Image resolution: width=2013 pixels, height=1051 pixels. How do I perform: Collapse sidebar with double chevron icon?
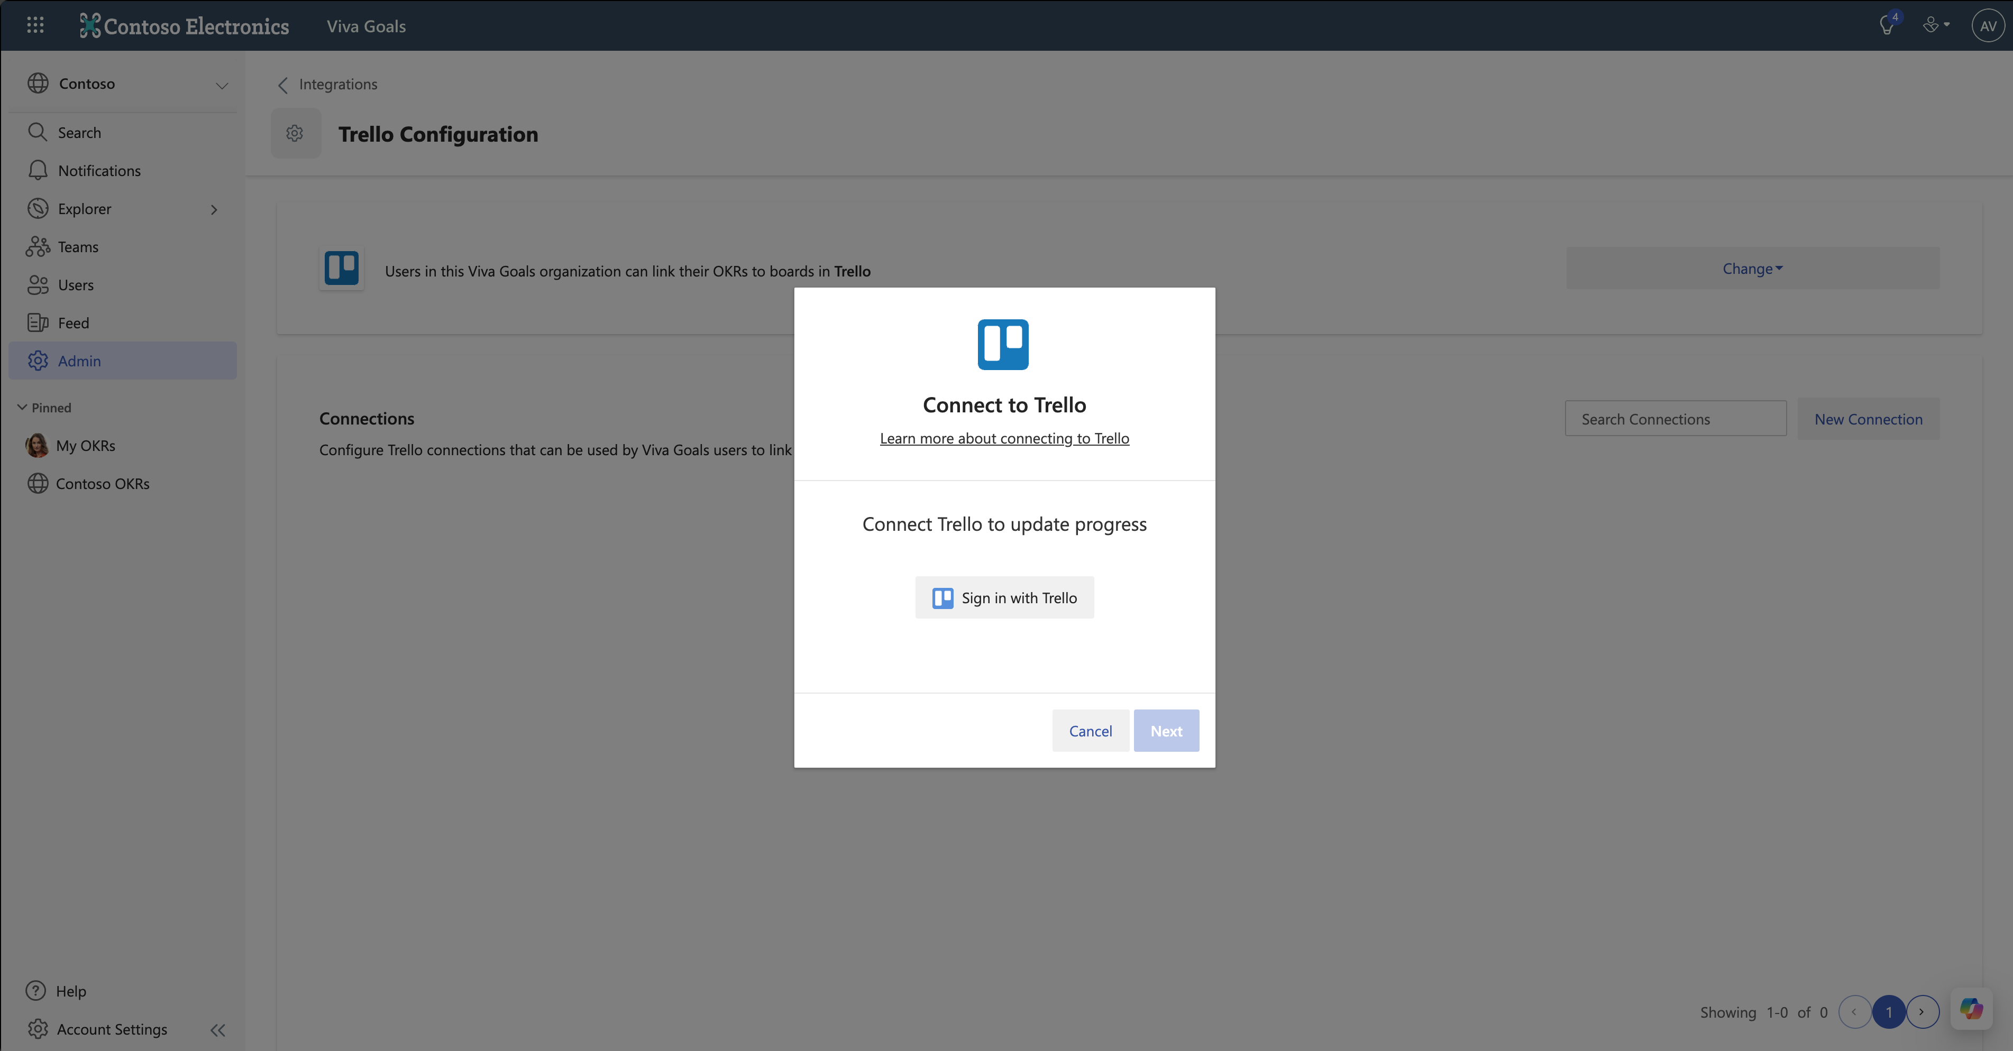click(x=218, y=1030)
